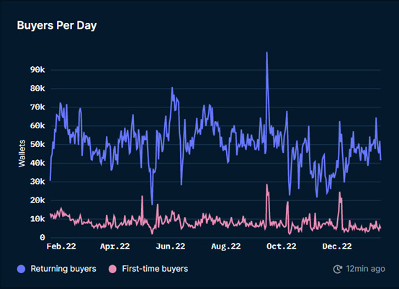
Task: Toggle the First-time buyers legend dot
Action: tap(112, 269)
